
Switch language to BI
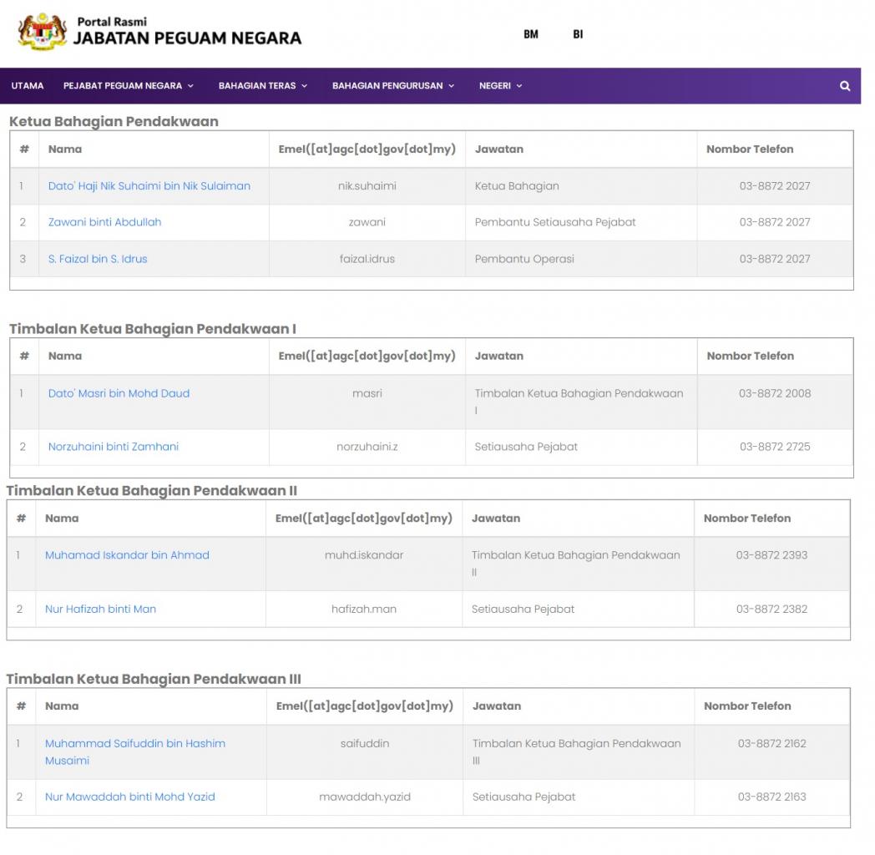578,34
